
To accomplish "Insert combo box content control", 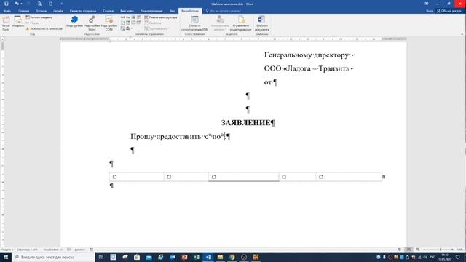I will tap(128, 23).
